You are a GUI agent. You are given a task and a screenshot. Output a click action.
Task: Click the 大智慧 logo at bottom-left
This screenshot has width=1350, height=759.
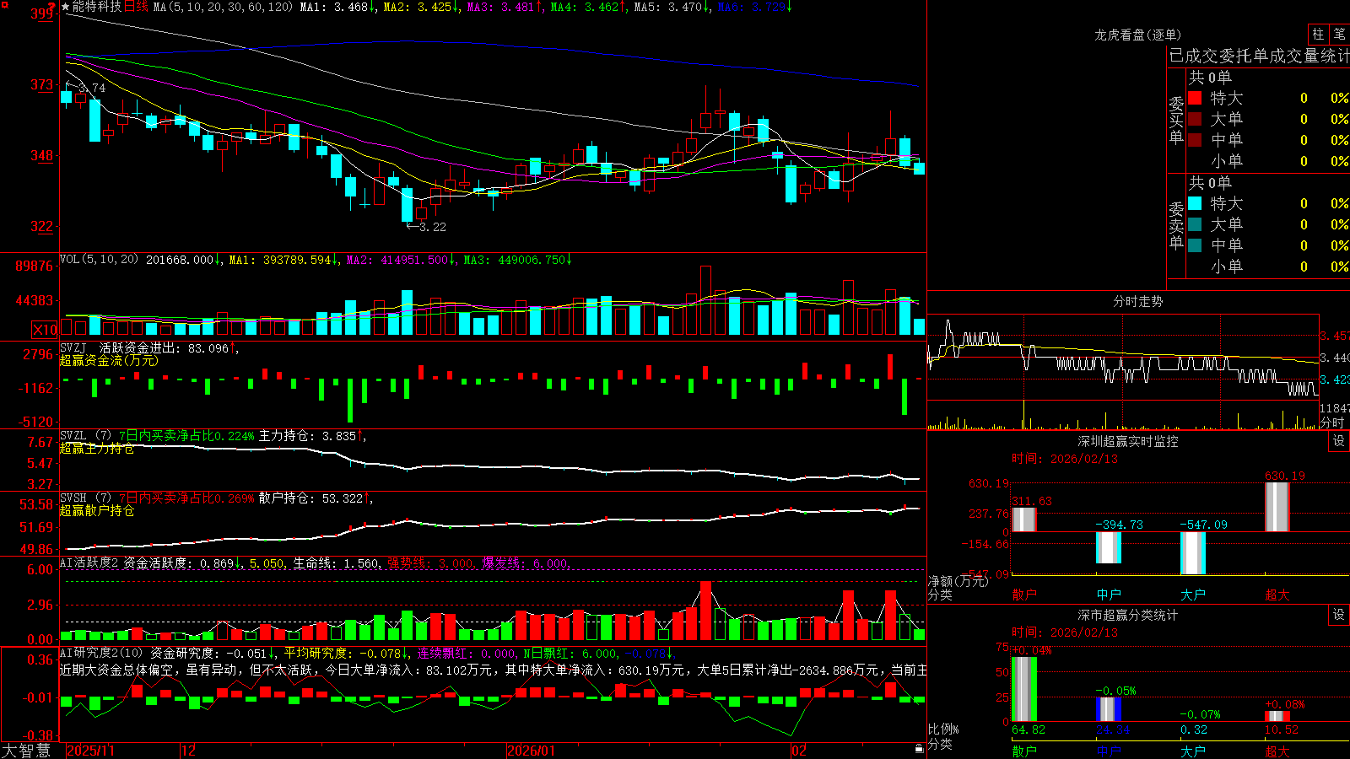coord(26,750)
